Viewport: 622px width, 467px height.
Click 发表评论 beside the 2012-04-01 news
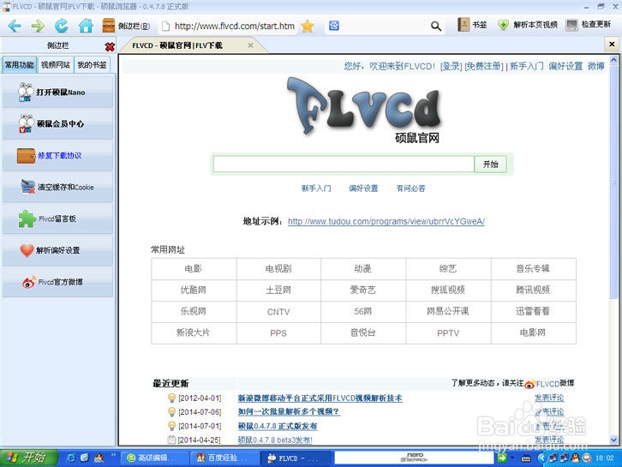(x=549, y=398)
